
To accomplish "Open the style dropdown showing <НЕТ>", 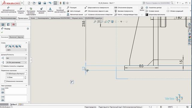I will (x=16, y=50).
